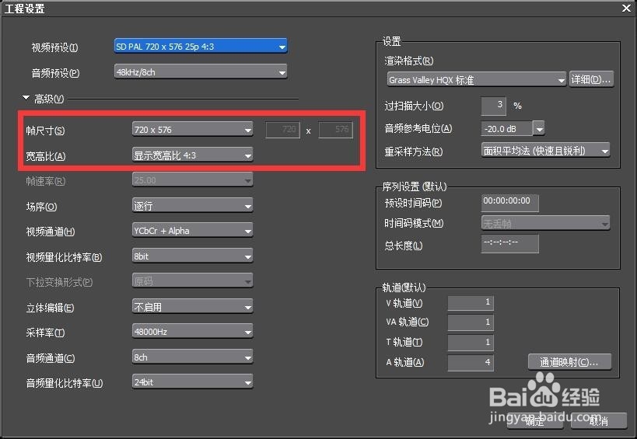Open the 音频通道 8ch dropdown
Viewport: 637px width, 439px height.
click(193, 357)
